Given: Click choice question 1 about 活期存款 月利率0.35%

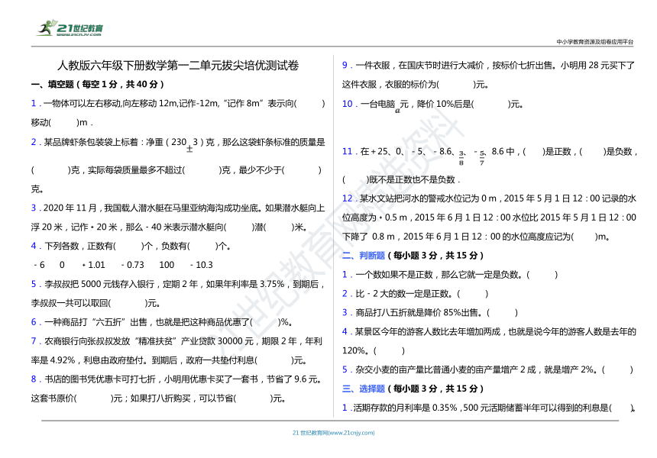Looking at the screenshot, I should (x=489, y=408).
